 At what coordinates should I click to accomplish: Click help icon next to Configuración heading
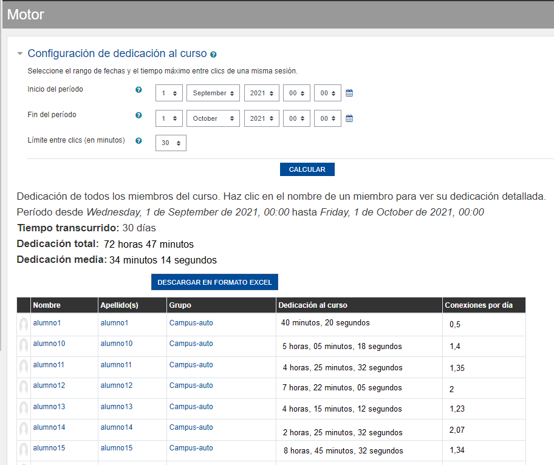(213, 55)
